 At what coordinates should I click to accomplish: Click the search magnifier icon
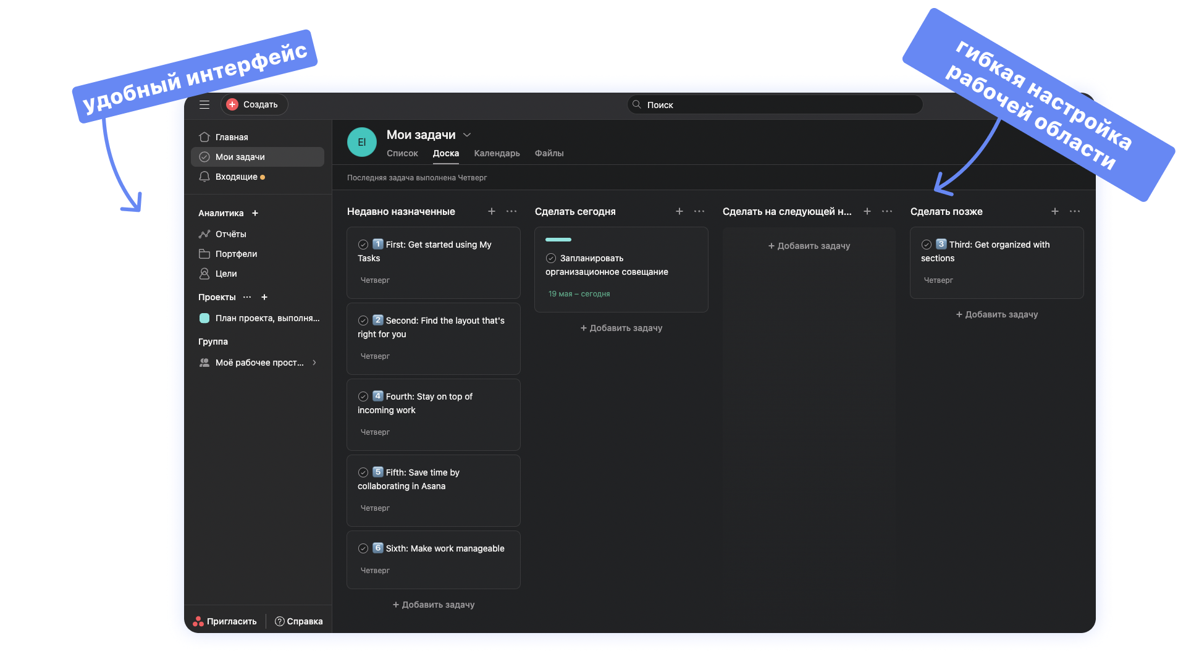point(637,104)
